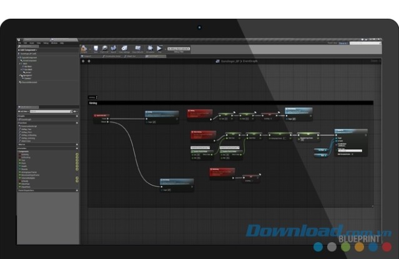
Task: Click the Save icon in the toolbar
Action: 95,48
